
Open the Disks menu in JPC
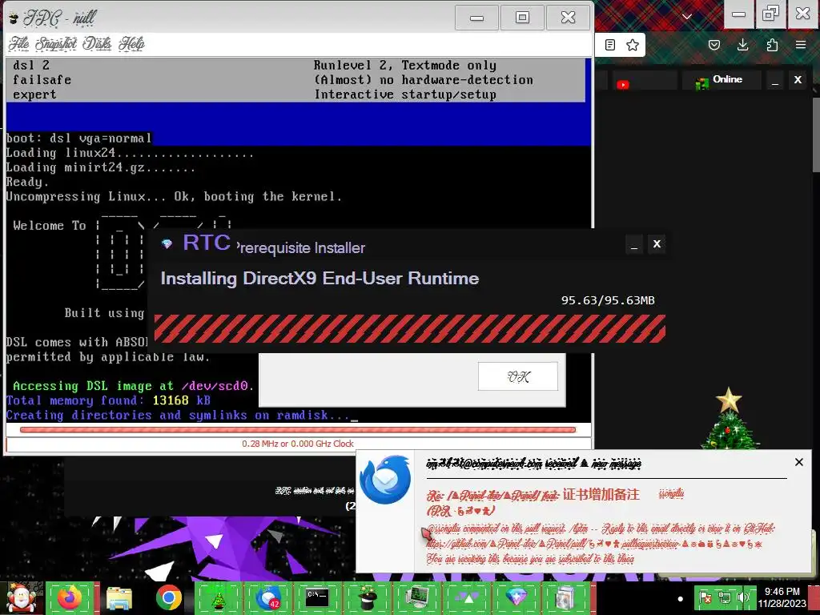coord(97,43)
